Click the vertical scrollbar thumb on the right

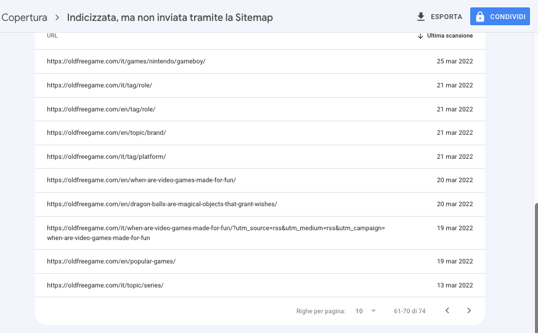pos(536,267)
